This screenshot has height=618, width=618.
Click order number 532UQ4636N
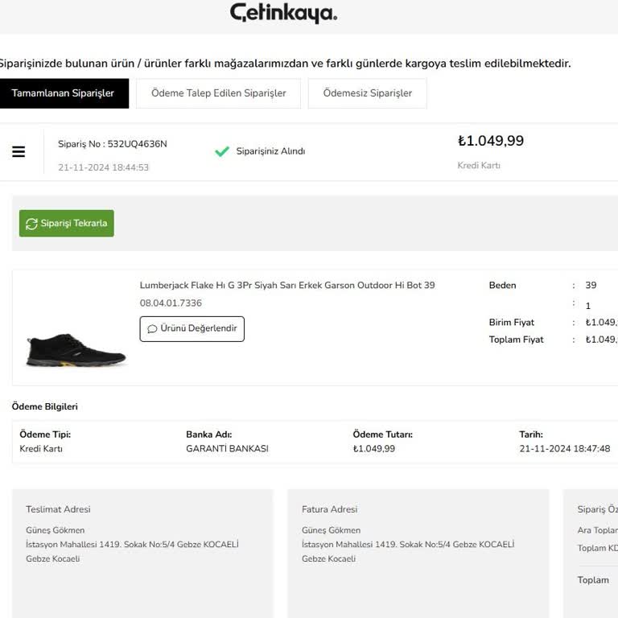[113, 144]
